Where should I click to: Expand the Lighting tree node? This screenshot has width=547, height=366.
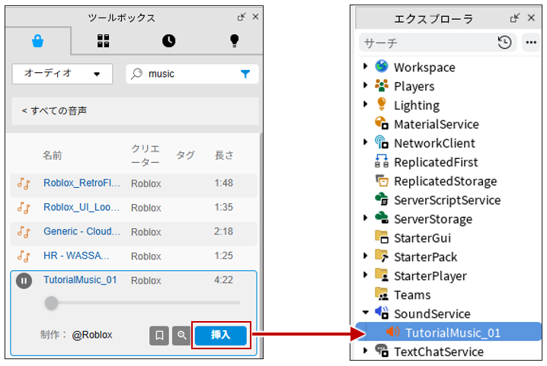[365, 103]
